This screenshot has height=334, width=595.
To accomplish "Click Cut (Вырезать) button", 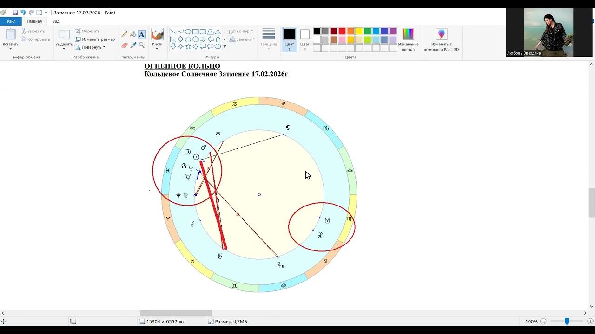I will (x=33, y=32).
